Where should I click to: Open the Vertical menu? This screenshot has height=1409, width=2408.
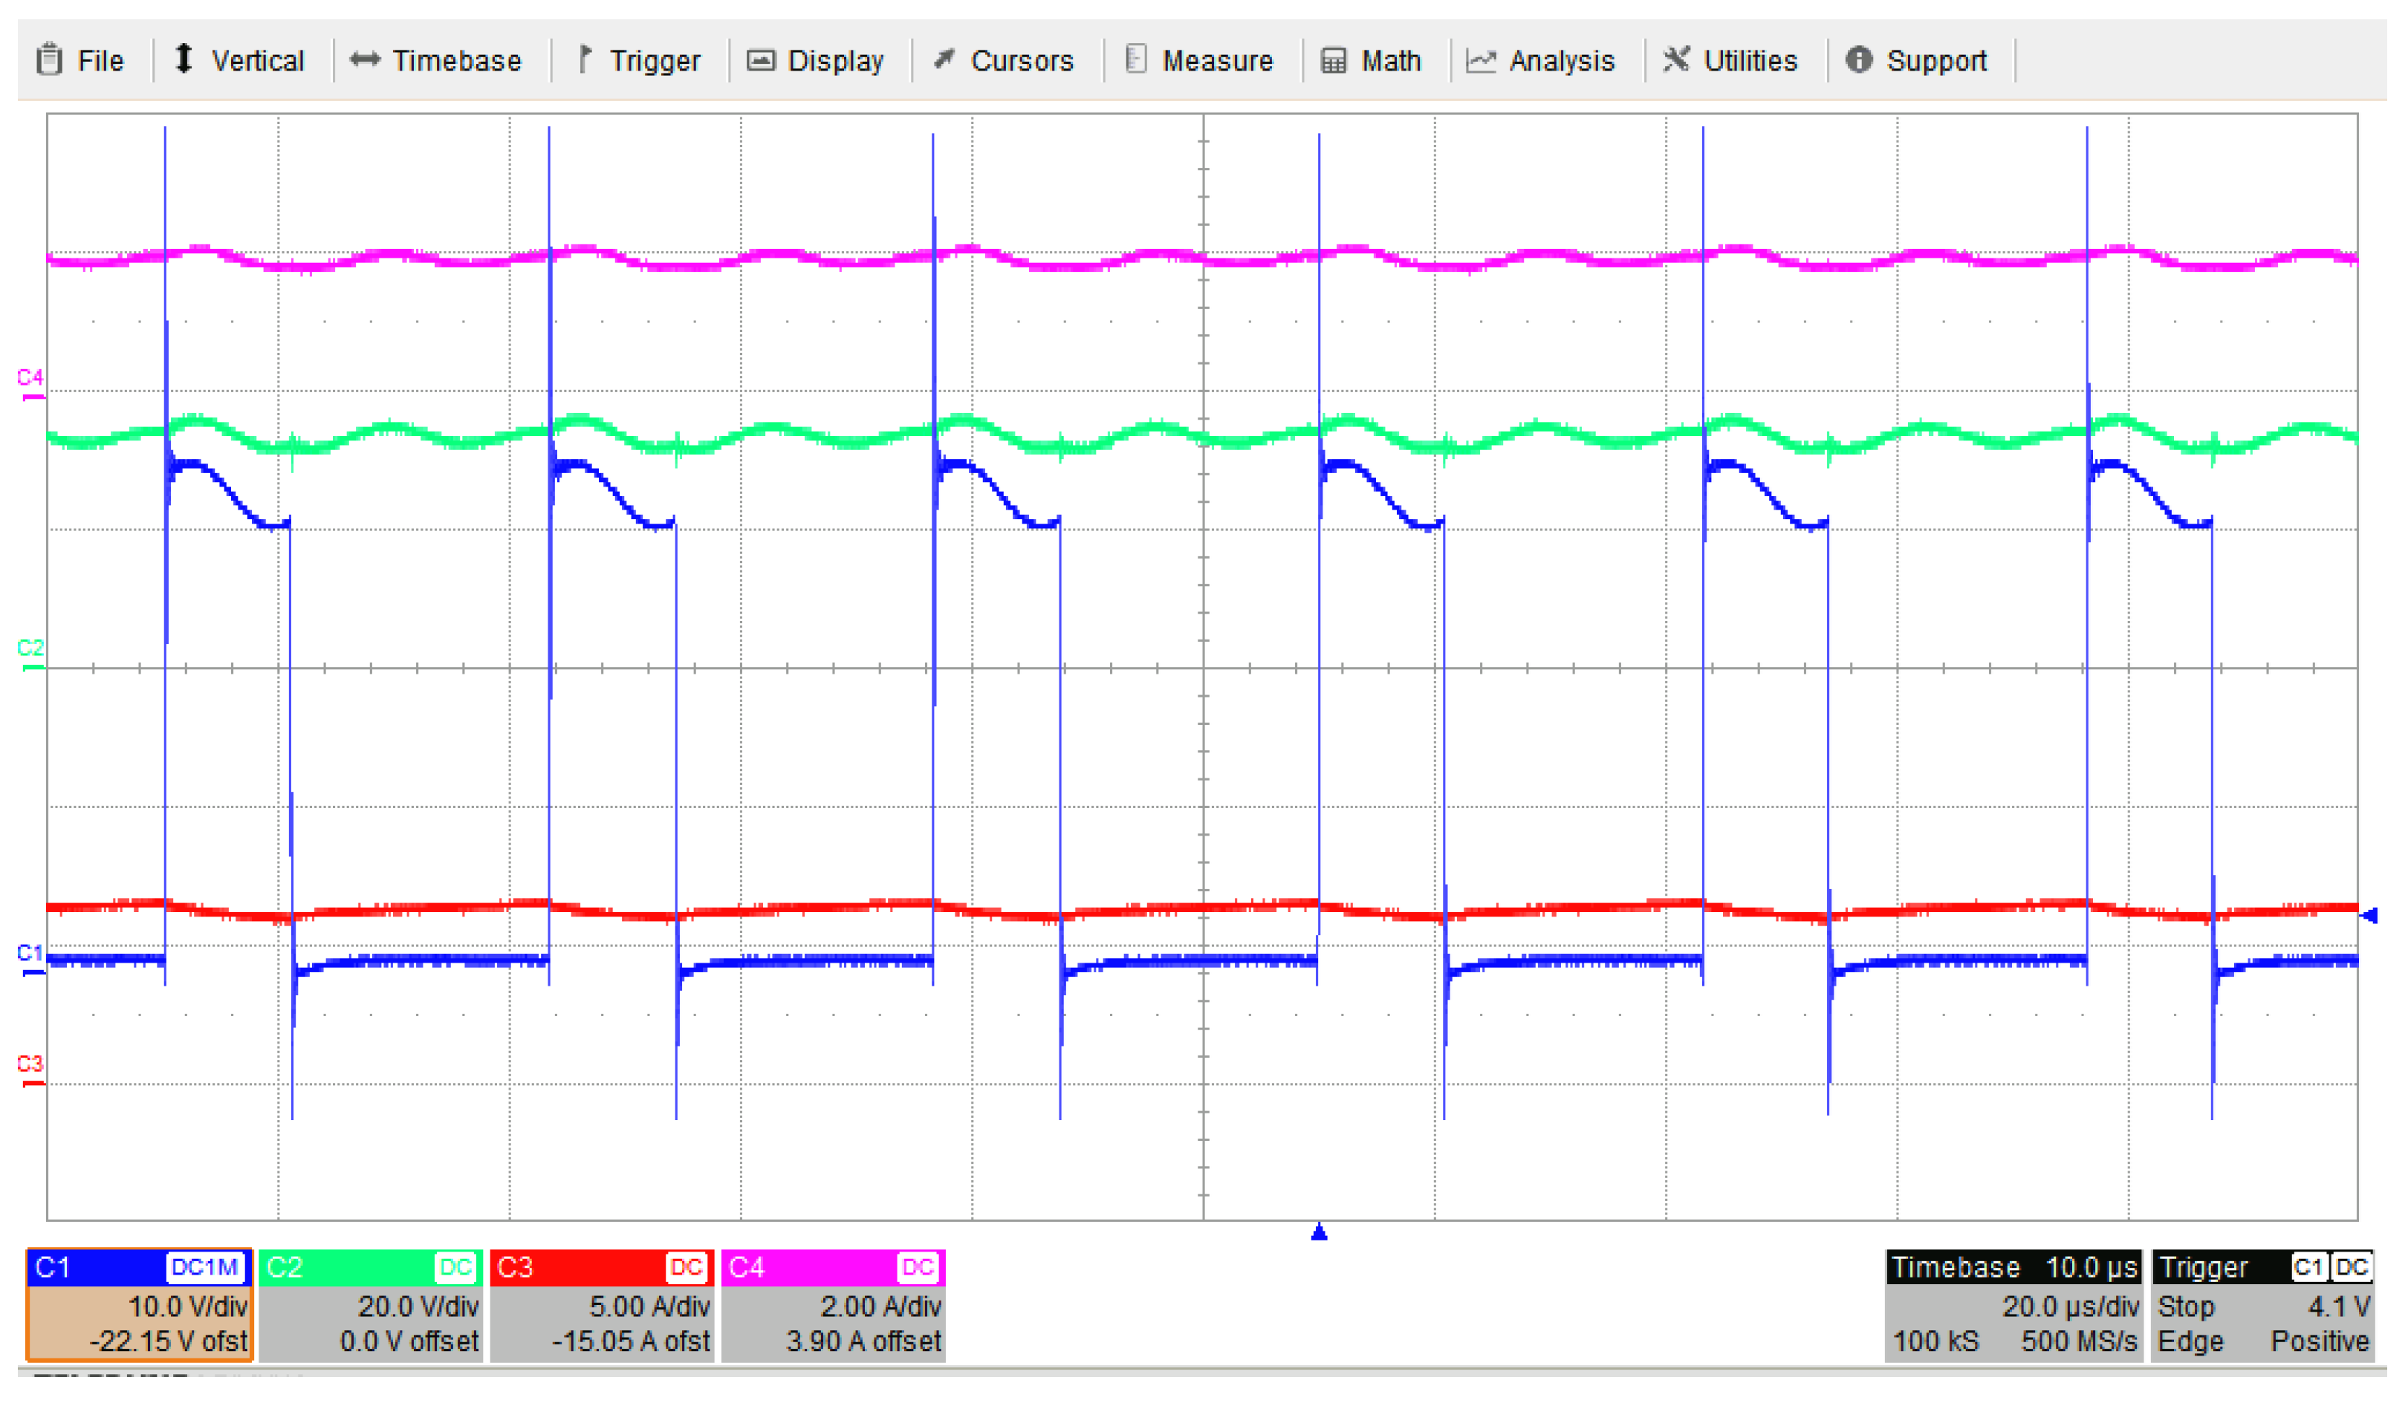tap(239, 61)
